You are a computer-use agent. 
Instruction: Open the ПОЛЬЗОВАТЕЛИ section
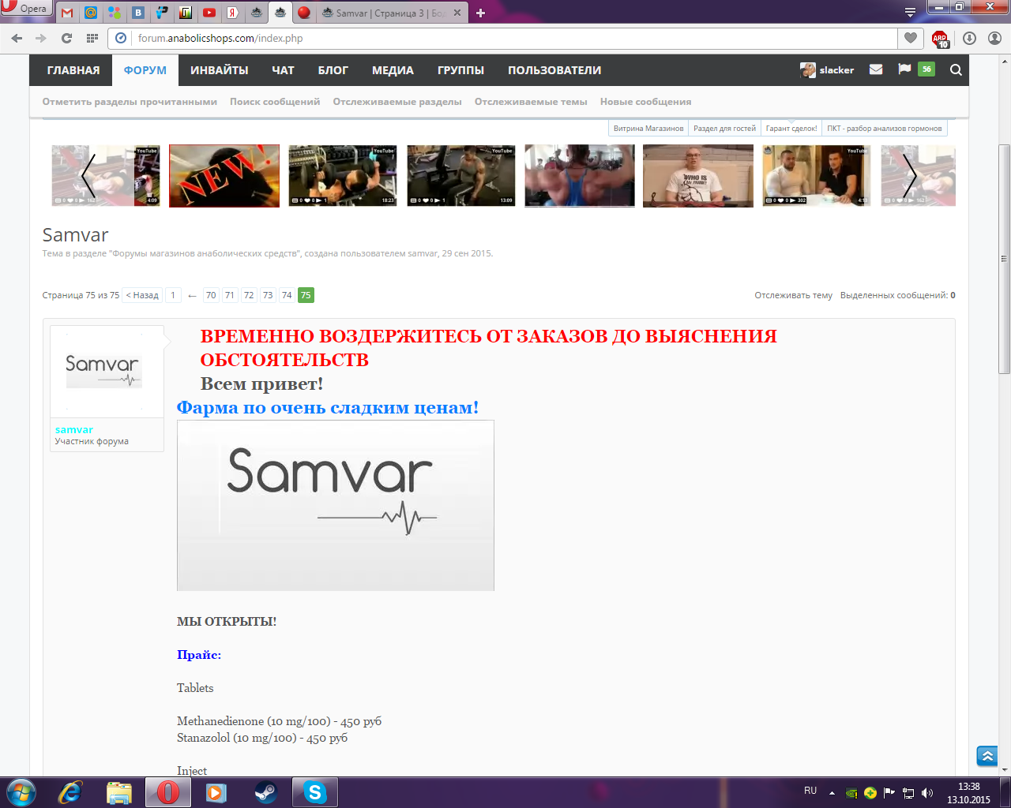pos(554,70)
